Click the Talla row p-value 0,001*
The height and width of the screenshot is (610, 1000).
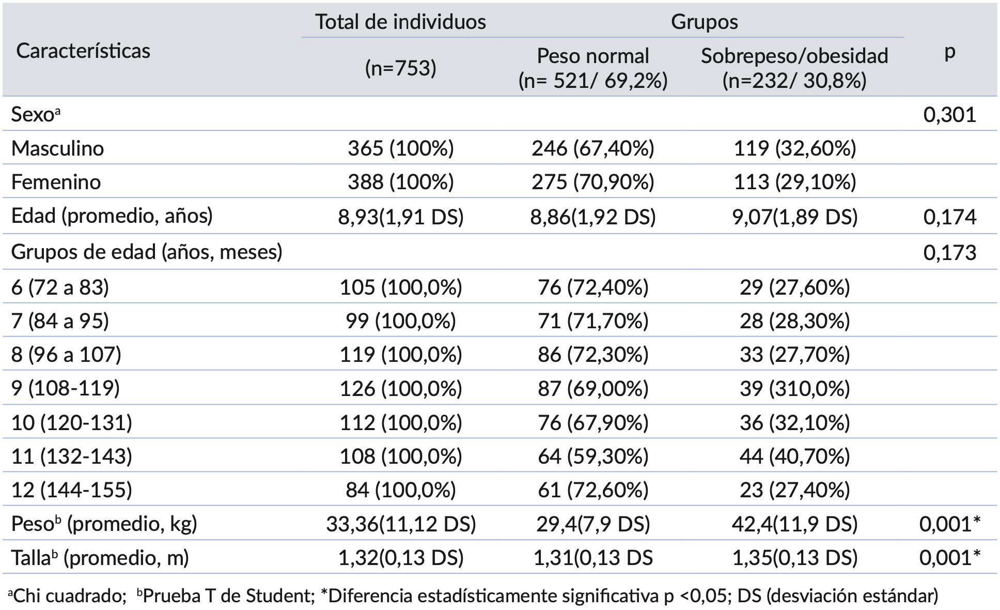(x=949, y=557)
